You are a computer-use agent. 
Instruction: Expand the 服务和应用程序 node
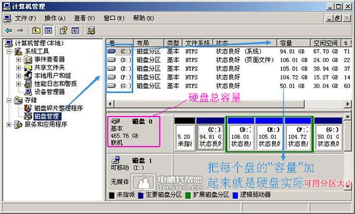tap(9, 124)
